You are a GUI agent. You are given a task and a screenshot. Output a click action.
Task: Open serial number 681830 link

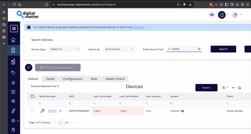(52, 111)
